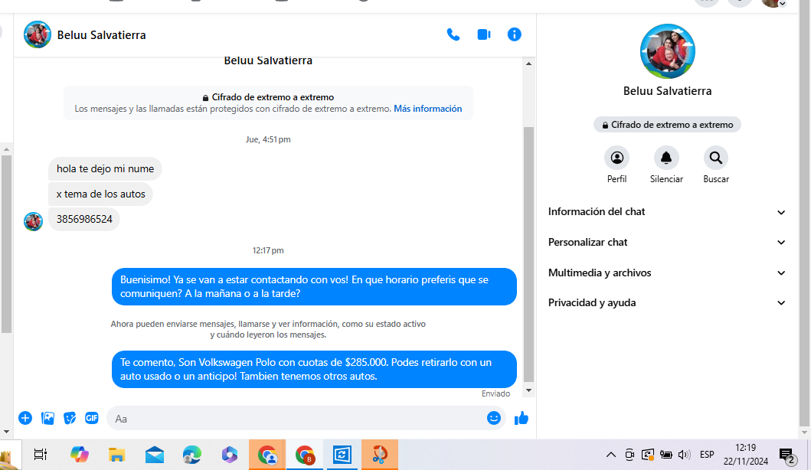Switch to Chrome 'B' window in taskbar
Viewport: 811px width, 470px height.
305,455
